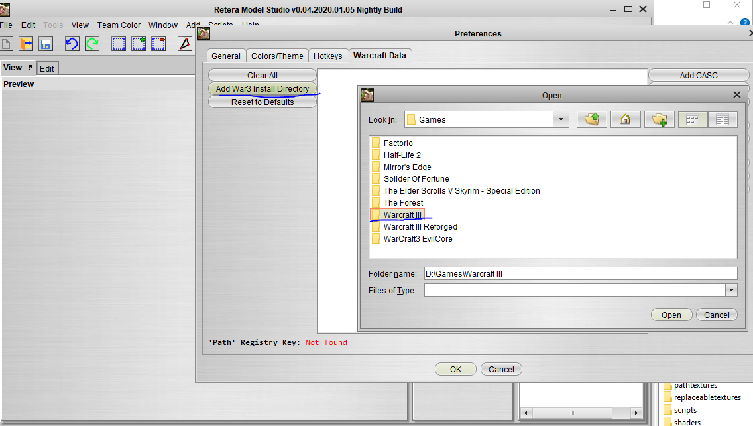Click the Clear All button
753x426 pixels.
[262, 76]
